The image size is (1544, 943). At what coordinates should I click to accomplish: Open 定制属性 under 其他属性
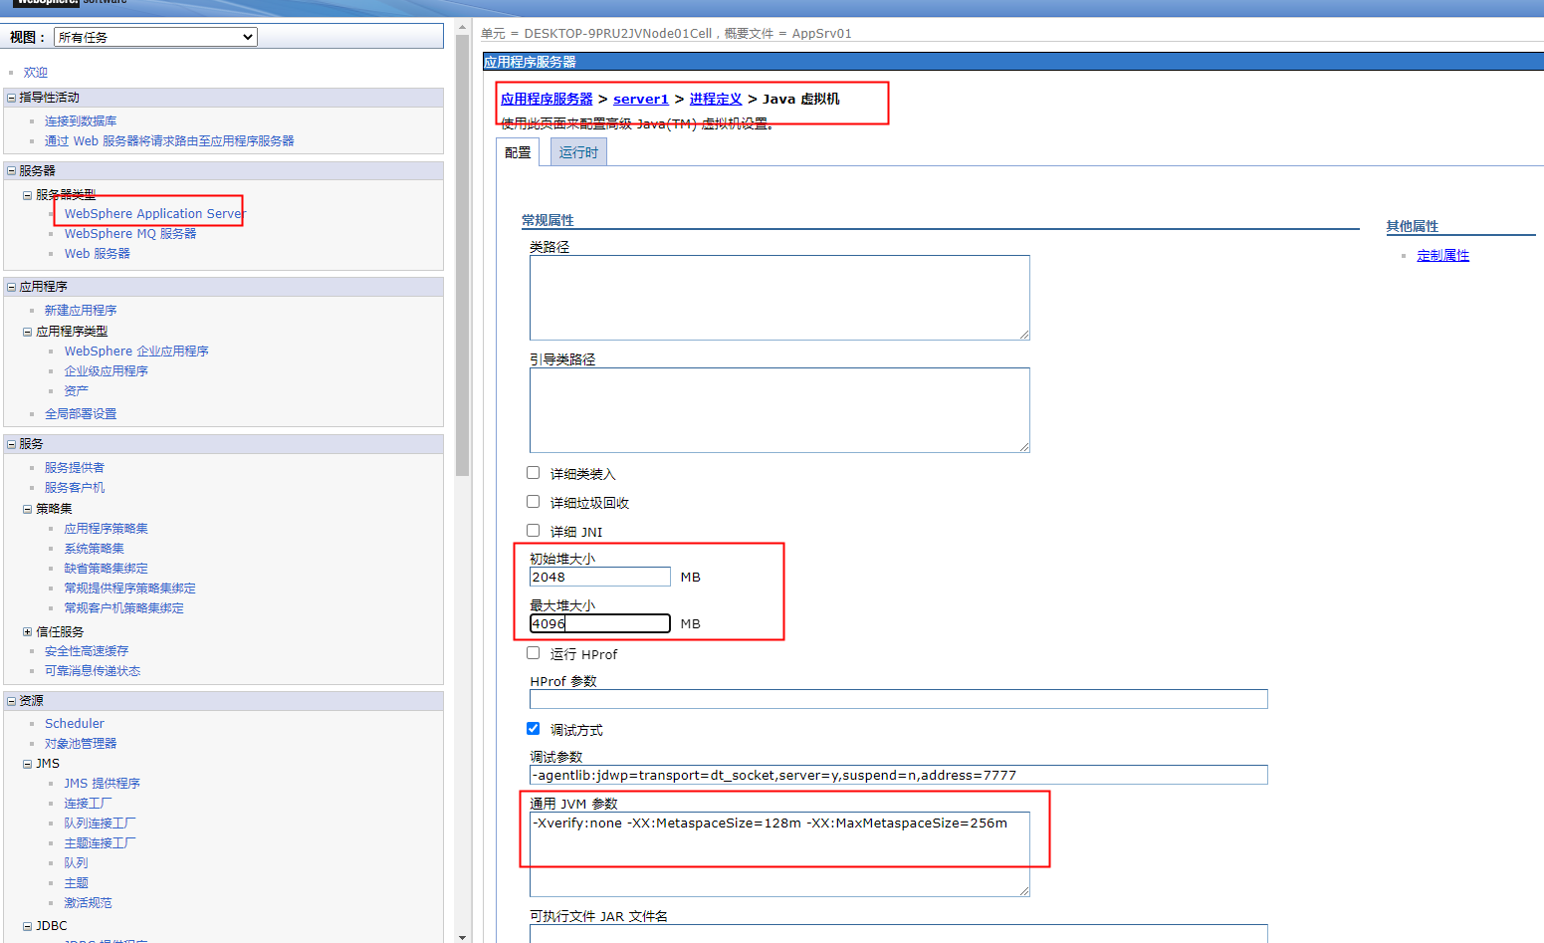[x=1442, y=256]
